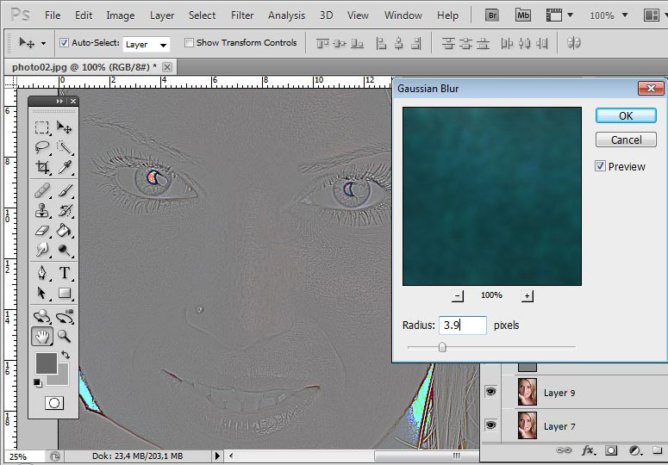
Task: Pick the Type tool
Action: (x=65, y=273)
